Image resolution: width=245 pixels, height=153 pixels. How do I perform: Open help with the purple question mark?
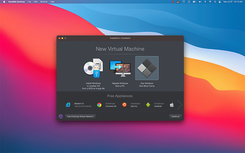[61, 116]
